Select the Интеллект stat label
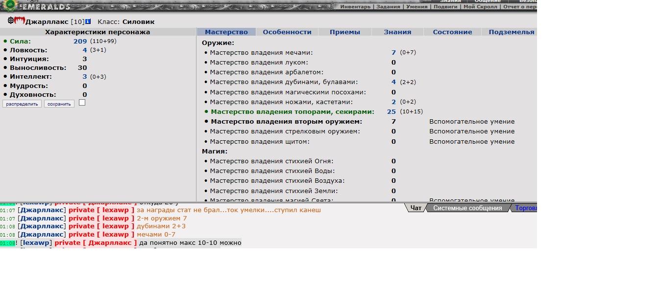662x283 pixels. click(x=30, y=77)
